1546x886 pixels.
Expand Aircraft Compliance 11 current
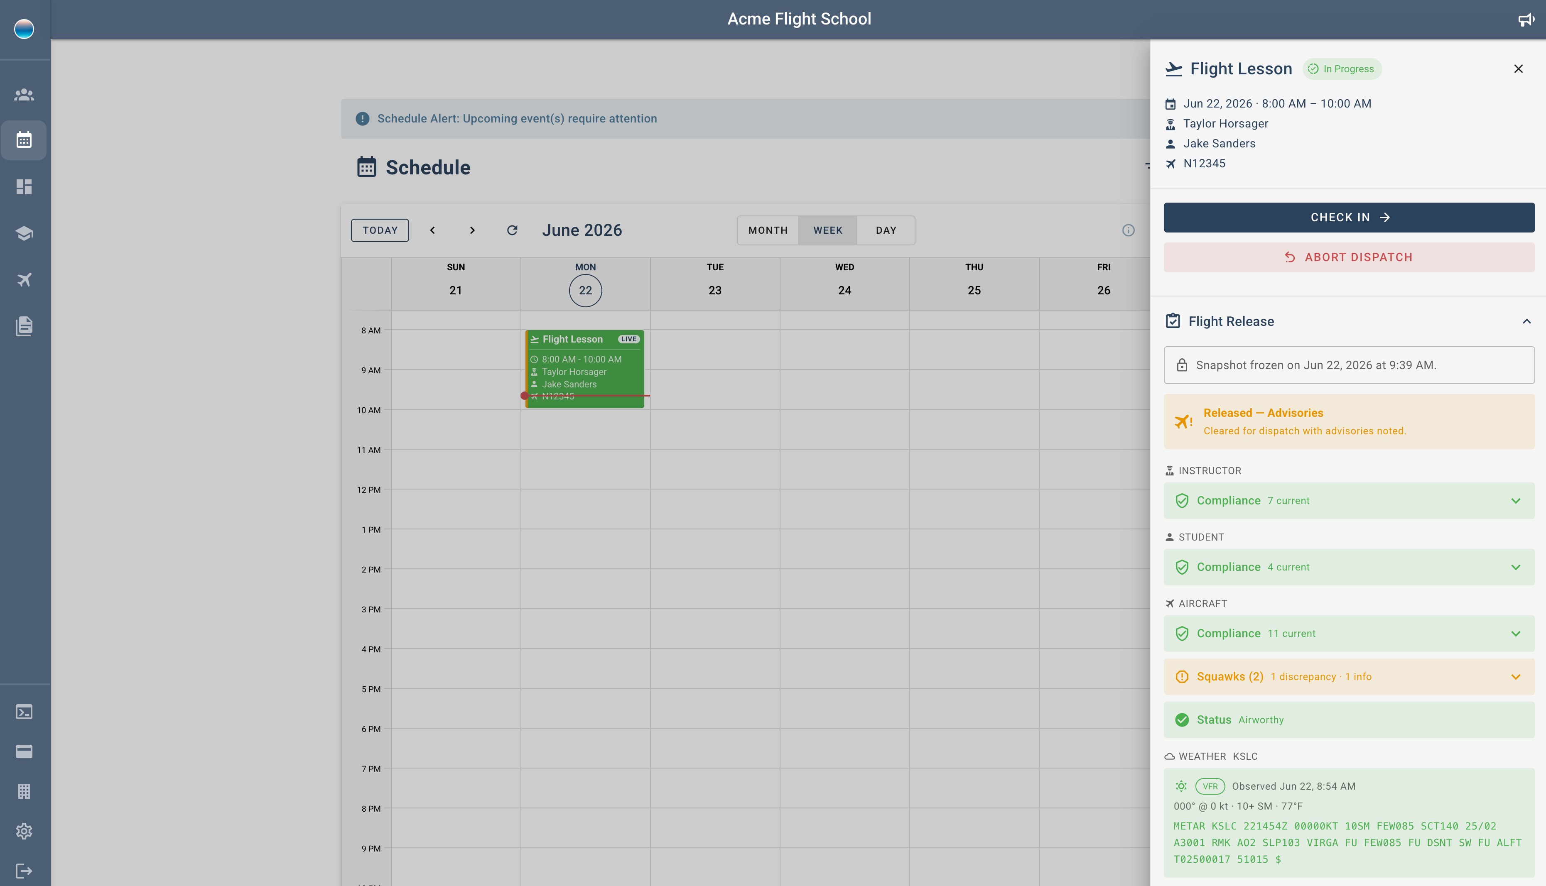tap(1349, 634)
